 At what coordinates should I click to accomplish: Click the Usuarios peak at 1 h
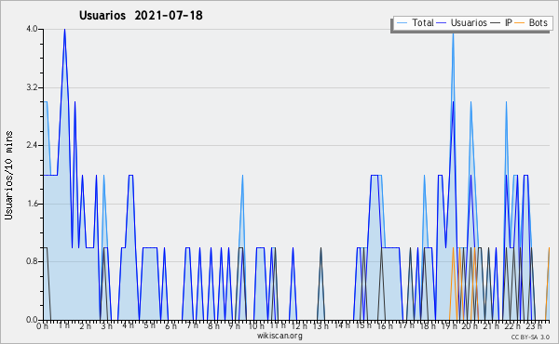[64, 30]
